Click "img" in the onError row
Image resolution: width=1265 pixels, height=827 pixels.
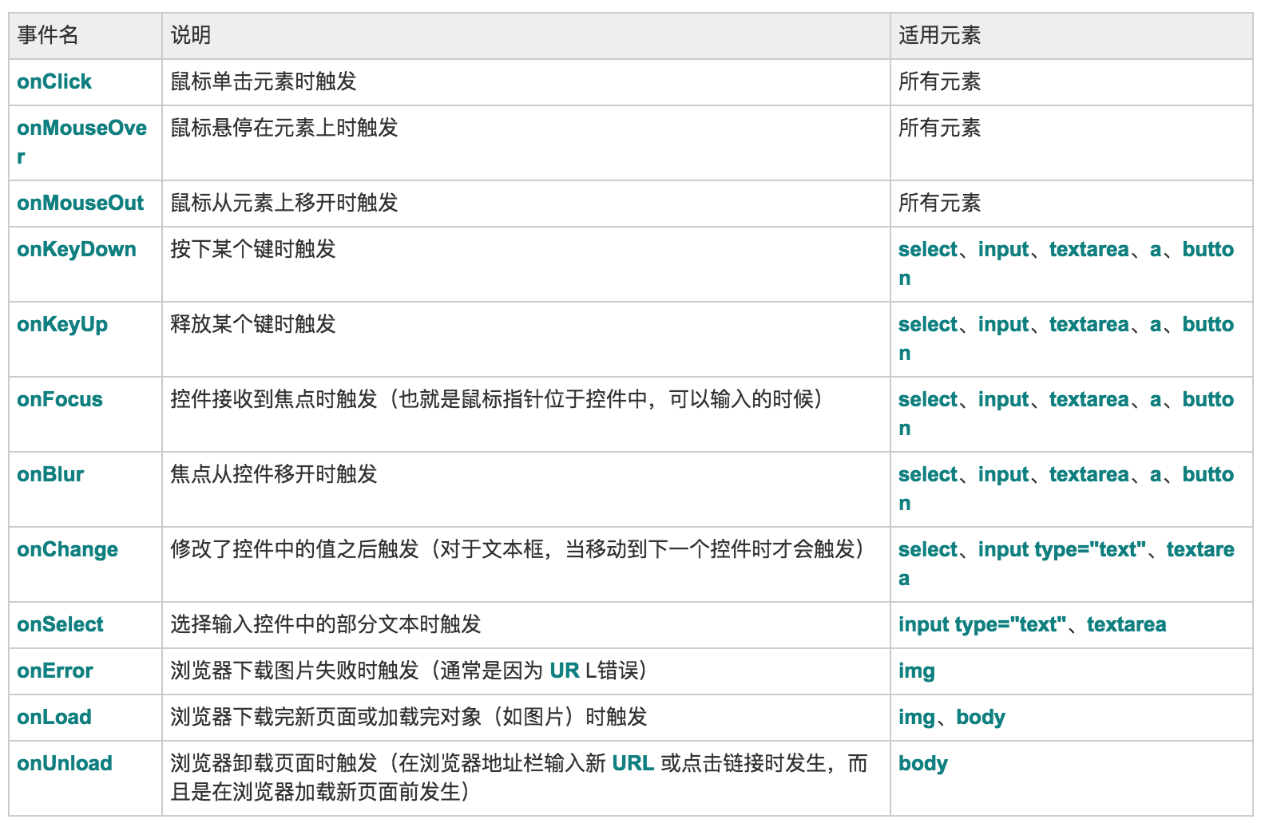(916, 671)
